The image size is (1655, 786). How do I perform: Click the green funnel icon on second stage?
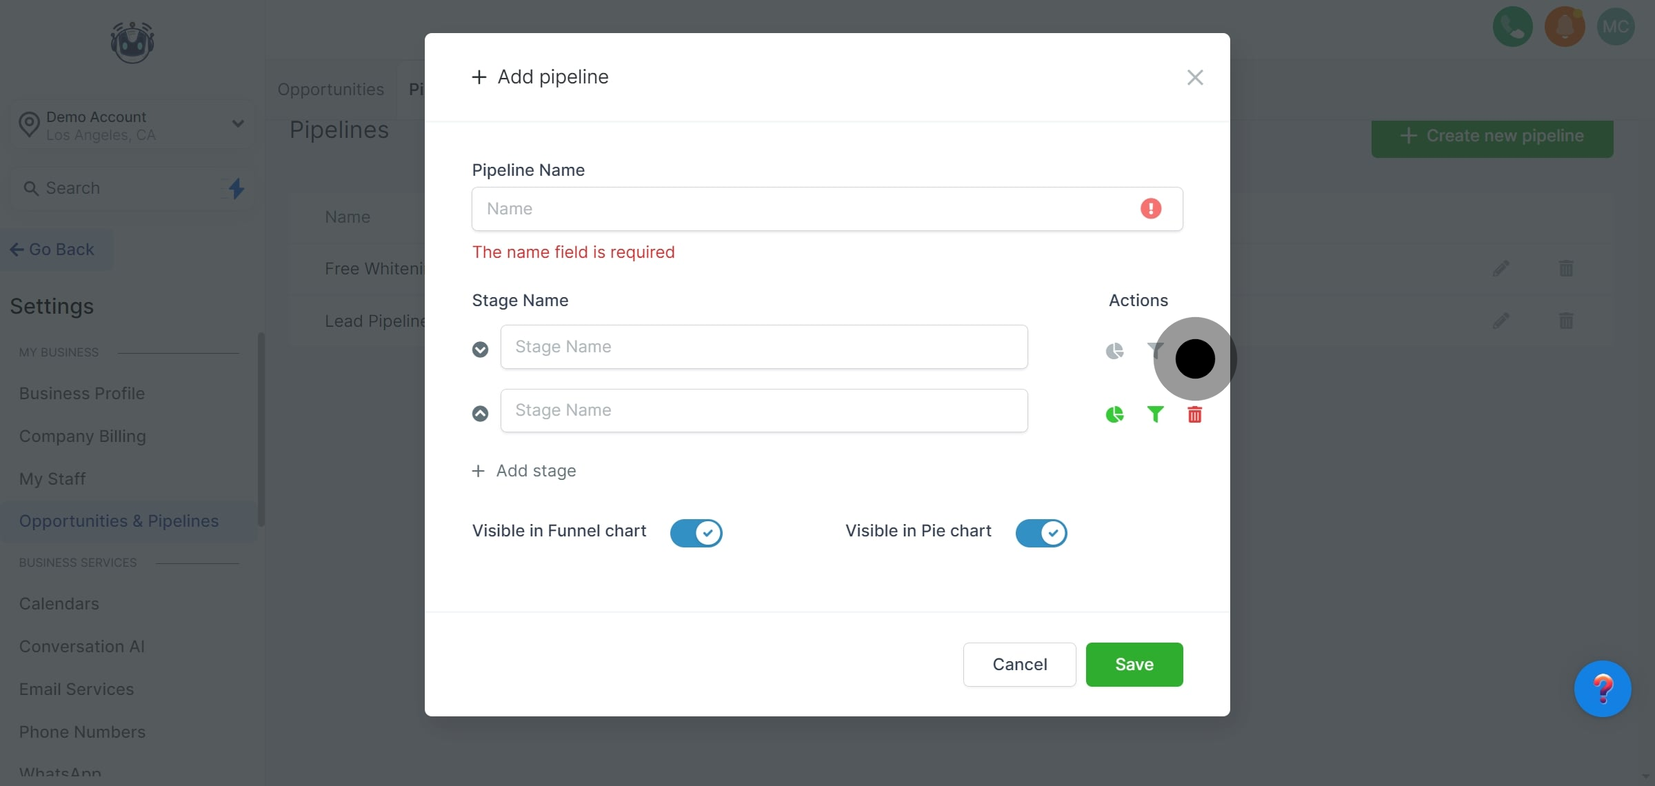coord(1155,414)
